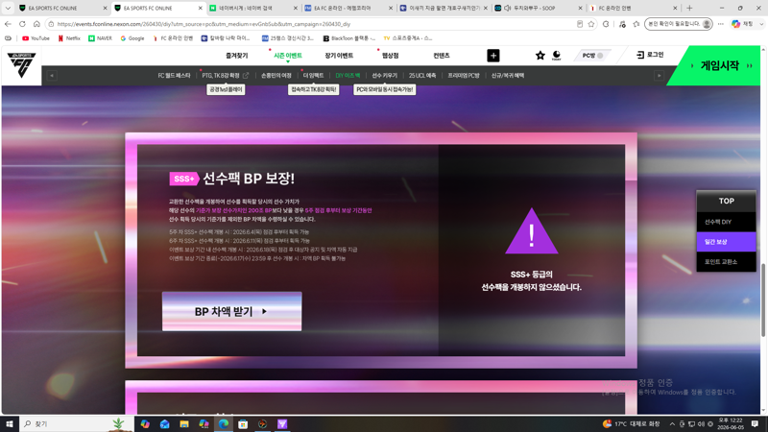Click the reader view icon in address bar

[580, 24]
